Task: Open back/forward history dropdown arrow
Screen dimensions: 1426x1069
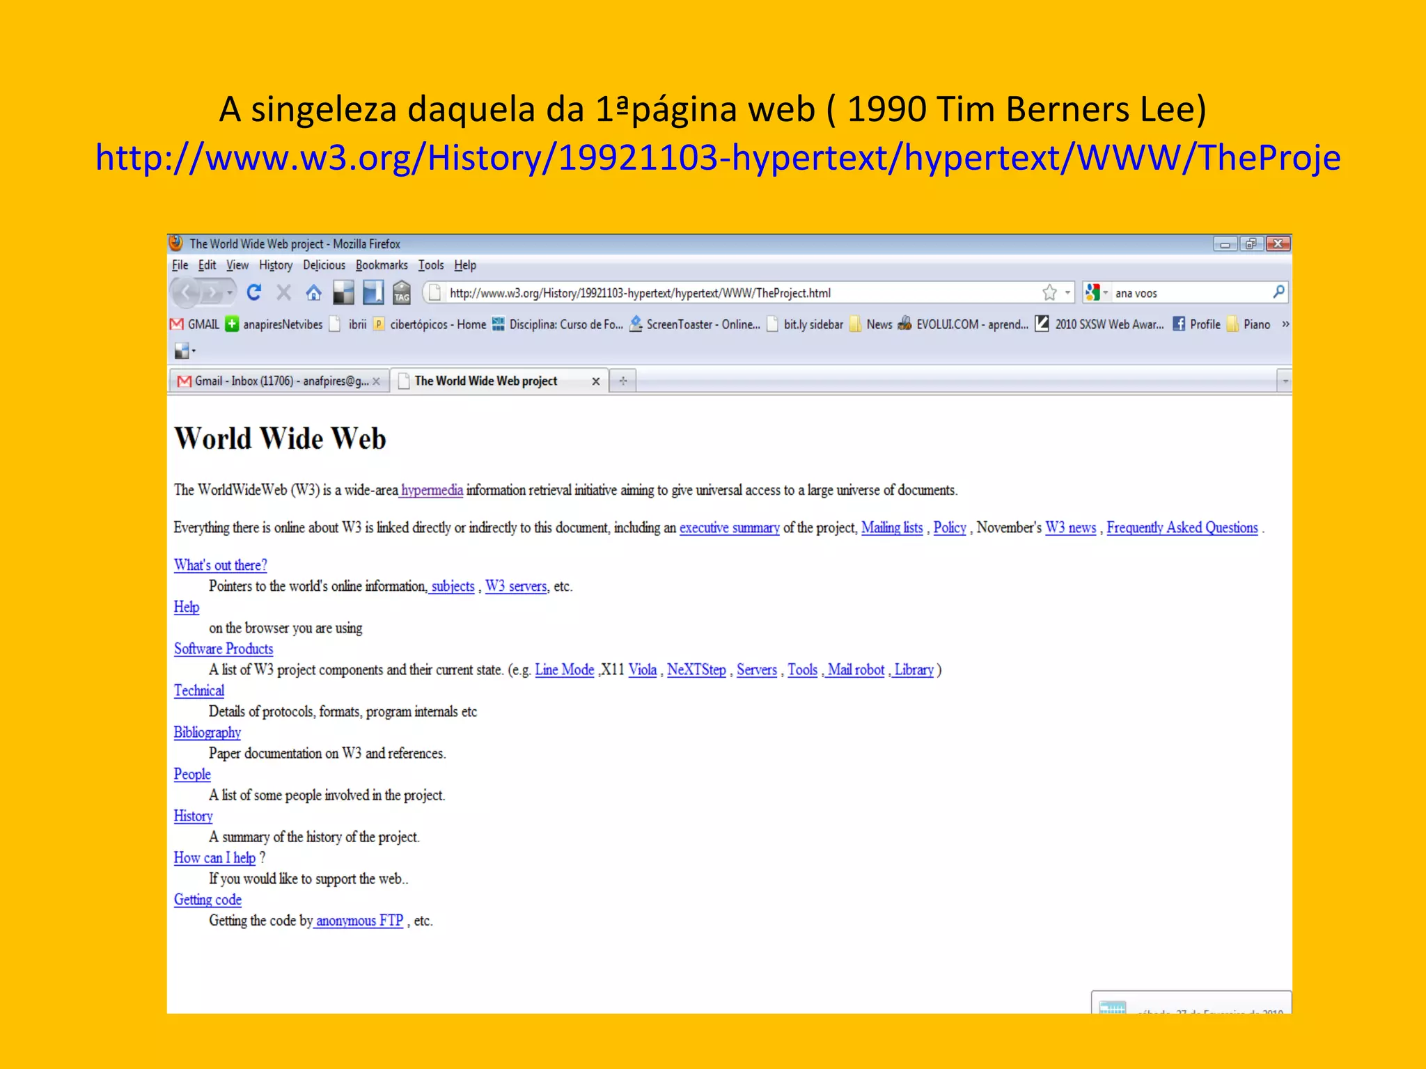Action: 229,293
